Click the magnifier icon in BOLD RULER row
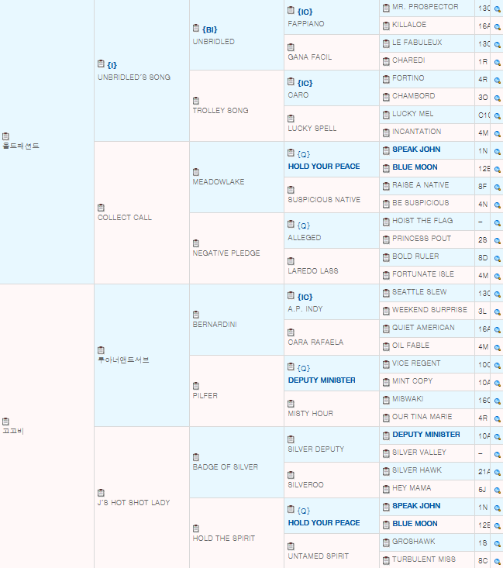 pyautogui.click(x=497, y=257)
